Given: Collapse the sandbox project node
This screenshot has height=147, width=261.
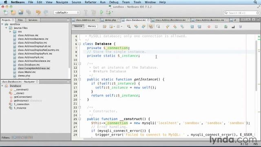Looking at the screenshot, I should point(2,24).
